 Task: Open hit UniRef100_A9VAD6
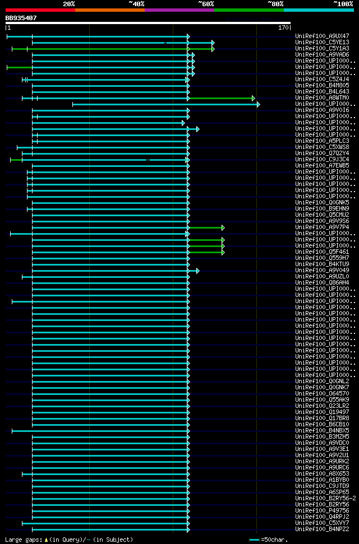point(322,54)
